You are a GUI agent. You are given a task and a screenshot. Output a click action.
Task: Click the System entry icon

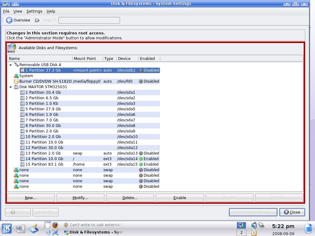pyautogui.click(x=16, y=76)
